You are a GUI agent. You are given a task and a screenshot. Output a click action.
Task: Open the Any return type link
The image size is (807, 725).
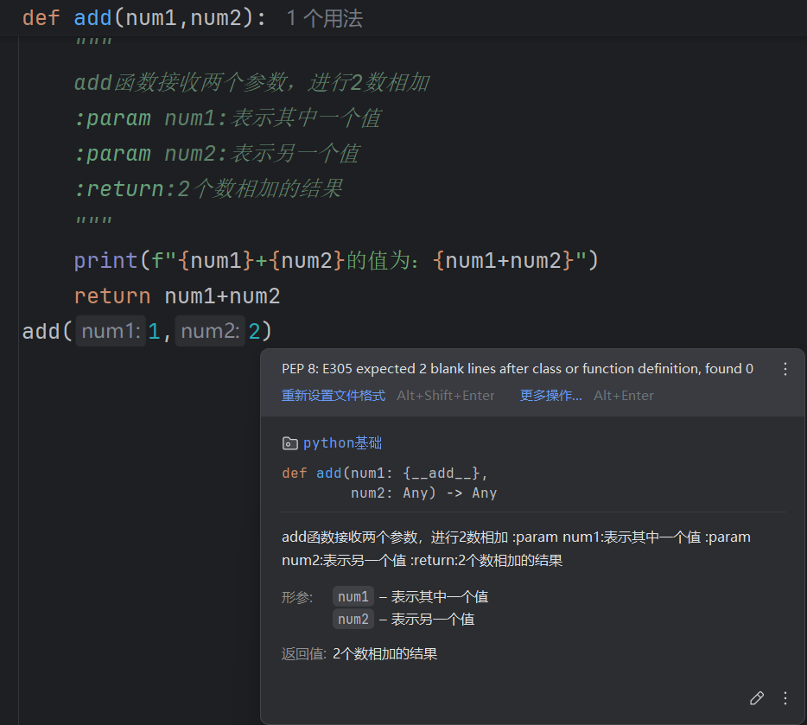pos(484,493)
